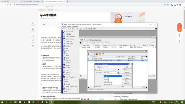Select the pppoe-out1 DHCPv6 client row
This screenshot has height=104, width=185.
click(x=118, y=47)
